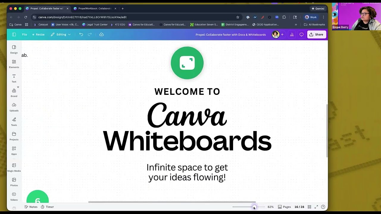Select the Whiteboards title text
Viewport: 381px width, 214px height.
pyautogui.click(x=187, y=141)
